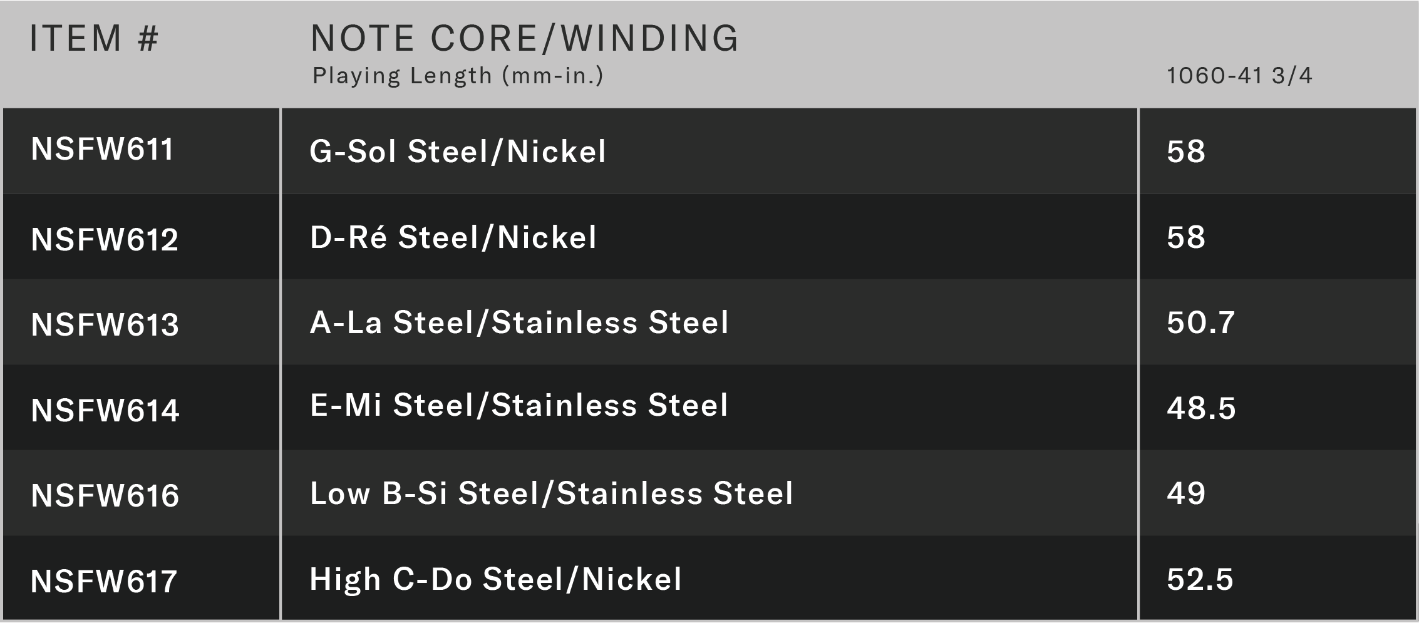The height and width of the screenshot is (623, 1419).
Task: Click item number NSFW612
Action: [105, 240]
